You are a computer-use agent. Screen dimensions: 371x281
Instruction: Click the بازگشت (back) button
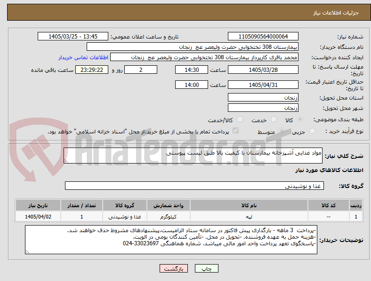coord(174,268)
